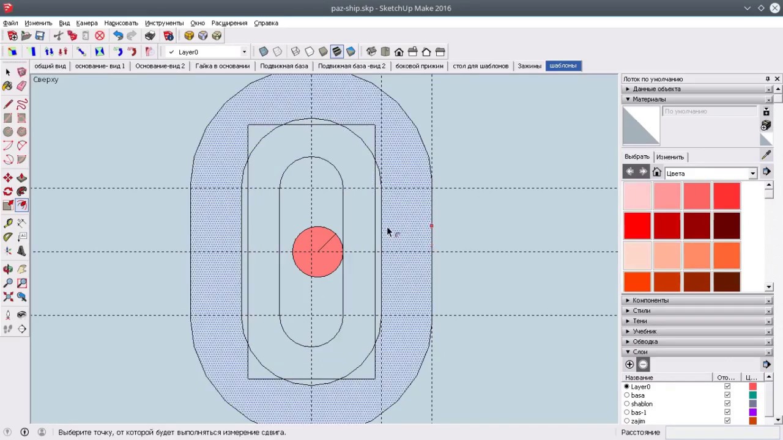Viewport: 783px width, 440px height.
Task: Select the Rectangle tool
Action: 8,118
